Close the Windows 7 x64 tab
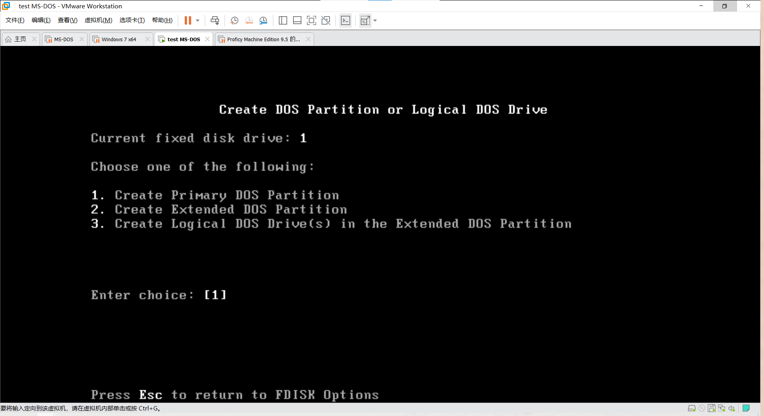 [x=147, y=39]
